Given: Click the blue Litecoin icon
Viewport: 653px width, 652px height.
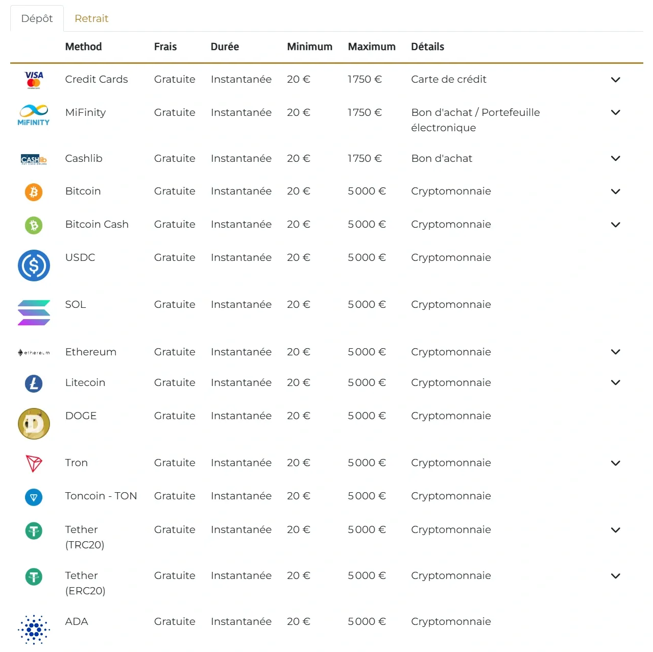Looking at the screenshot, I should tap(34, 383).
